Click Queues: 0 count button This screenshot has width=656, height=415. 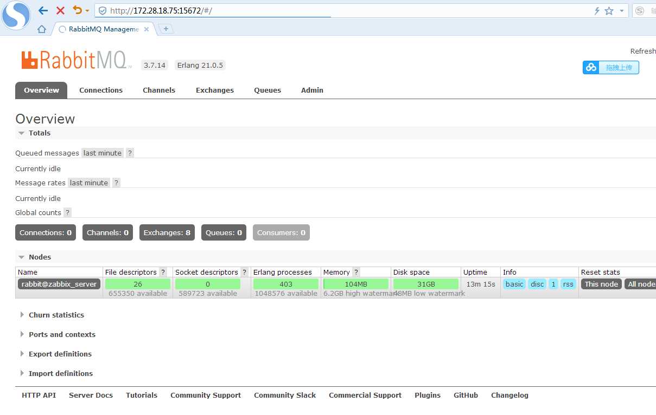[224, 232]
